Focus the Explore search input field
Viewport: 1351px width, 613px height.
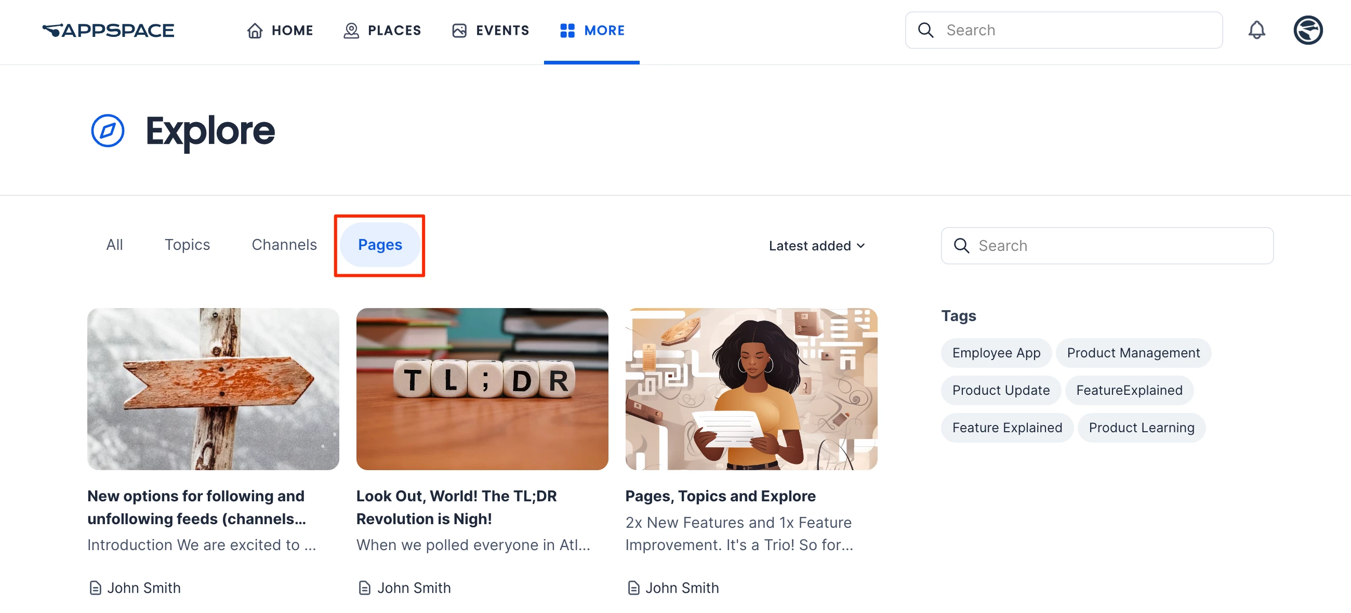click(1117, 245)
